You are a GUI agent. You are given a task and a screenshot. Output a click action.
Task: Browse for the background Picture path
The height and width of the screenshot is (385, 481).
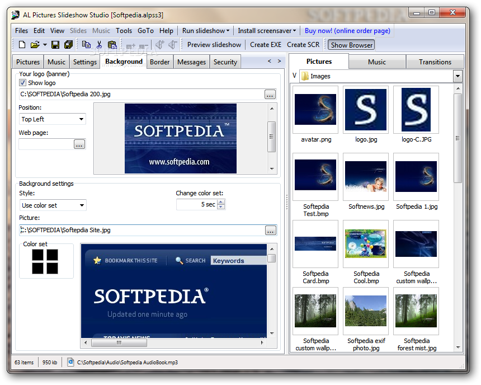coord(271,231)
